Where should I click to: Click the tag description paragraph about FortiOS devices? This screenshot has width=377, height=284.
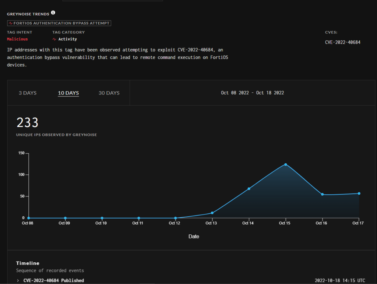pos(117,57)
